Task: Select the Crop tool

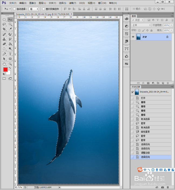Action: pos(4,29)
